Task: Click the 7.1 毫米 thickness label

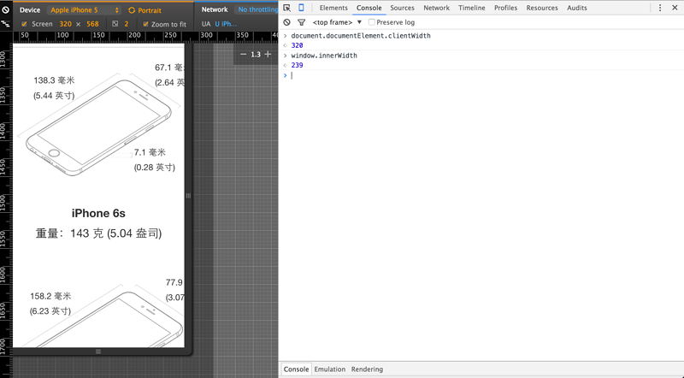Action: 150,152
